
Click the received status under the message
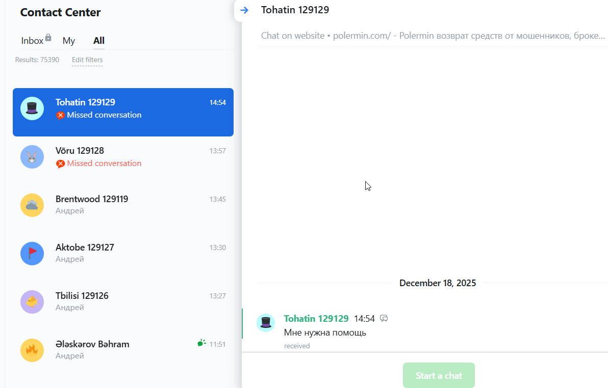pyautogui.click(x=297, y=346)
